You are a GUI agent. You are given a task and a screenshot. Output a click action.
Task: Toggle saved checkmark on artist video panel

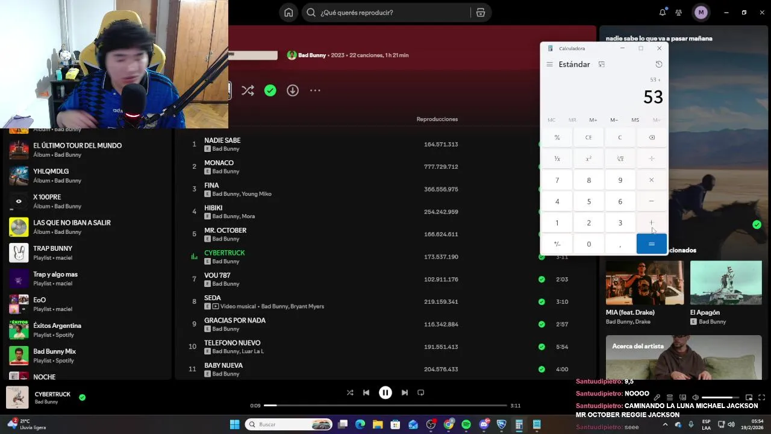click(x=757, y=225)
